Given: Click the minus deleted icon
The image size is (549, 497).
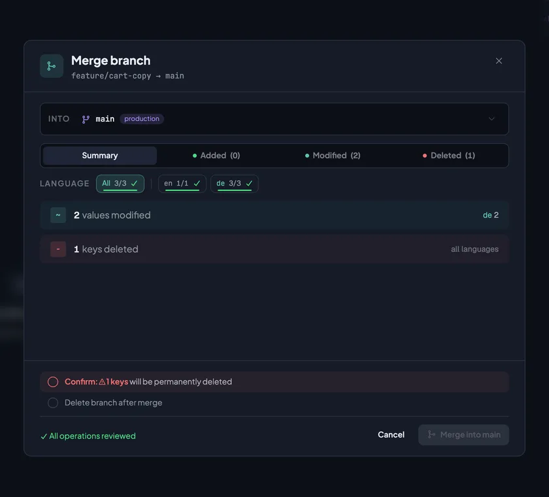Looking at the screenshot, I should pos(58,249).
